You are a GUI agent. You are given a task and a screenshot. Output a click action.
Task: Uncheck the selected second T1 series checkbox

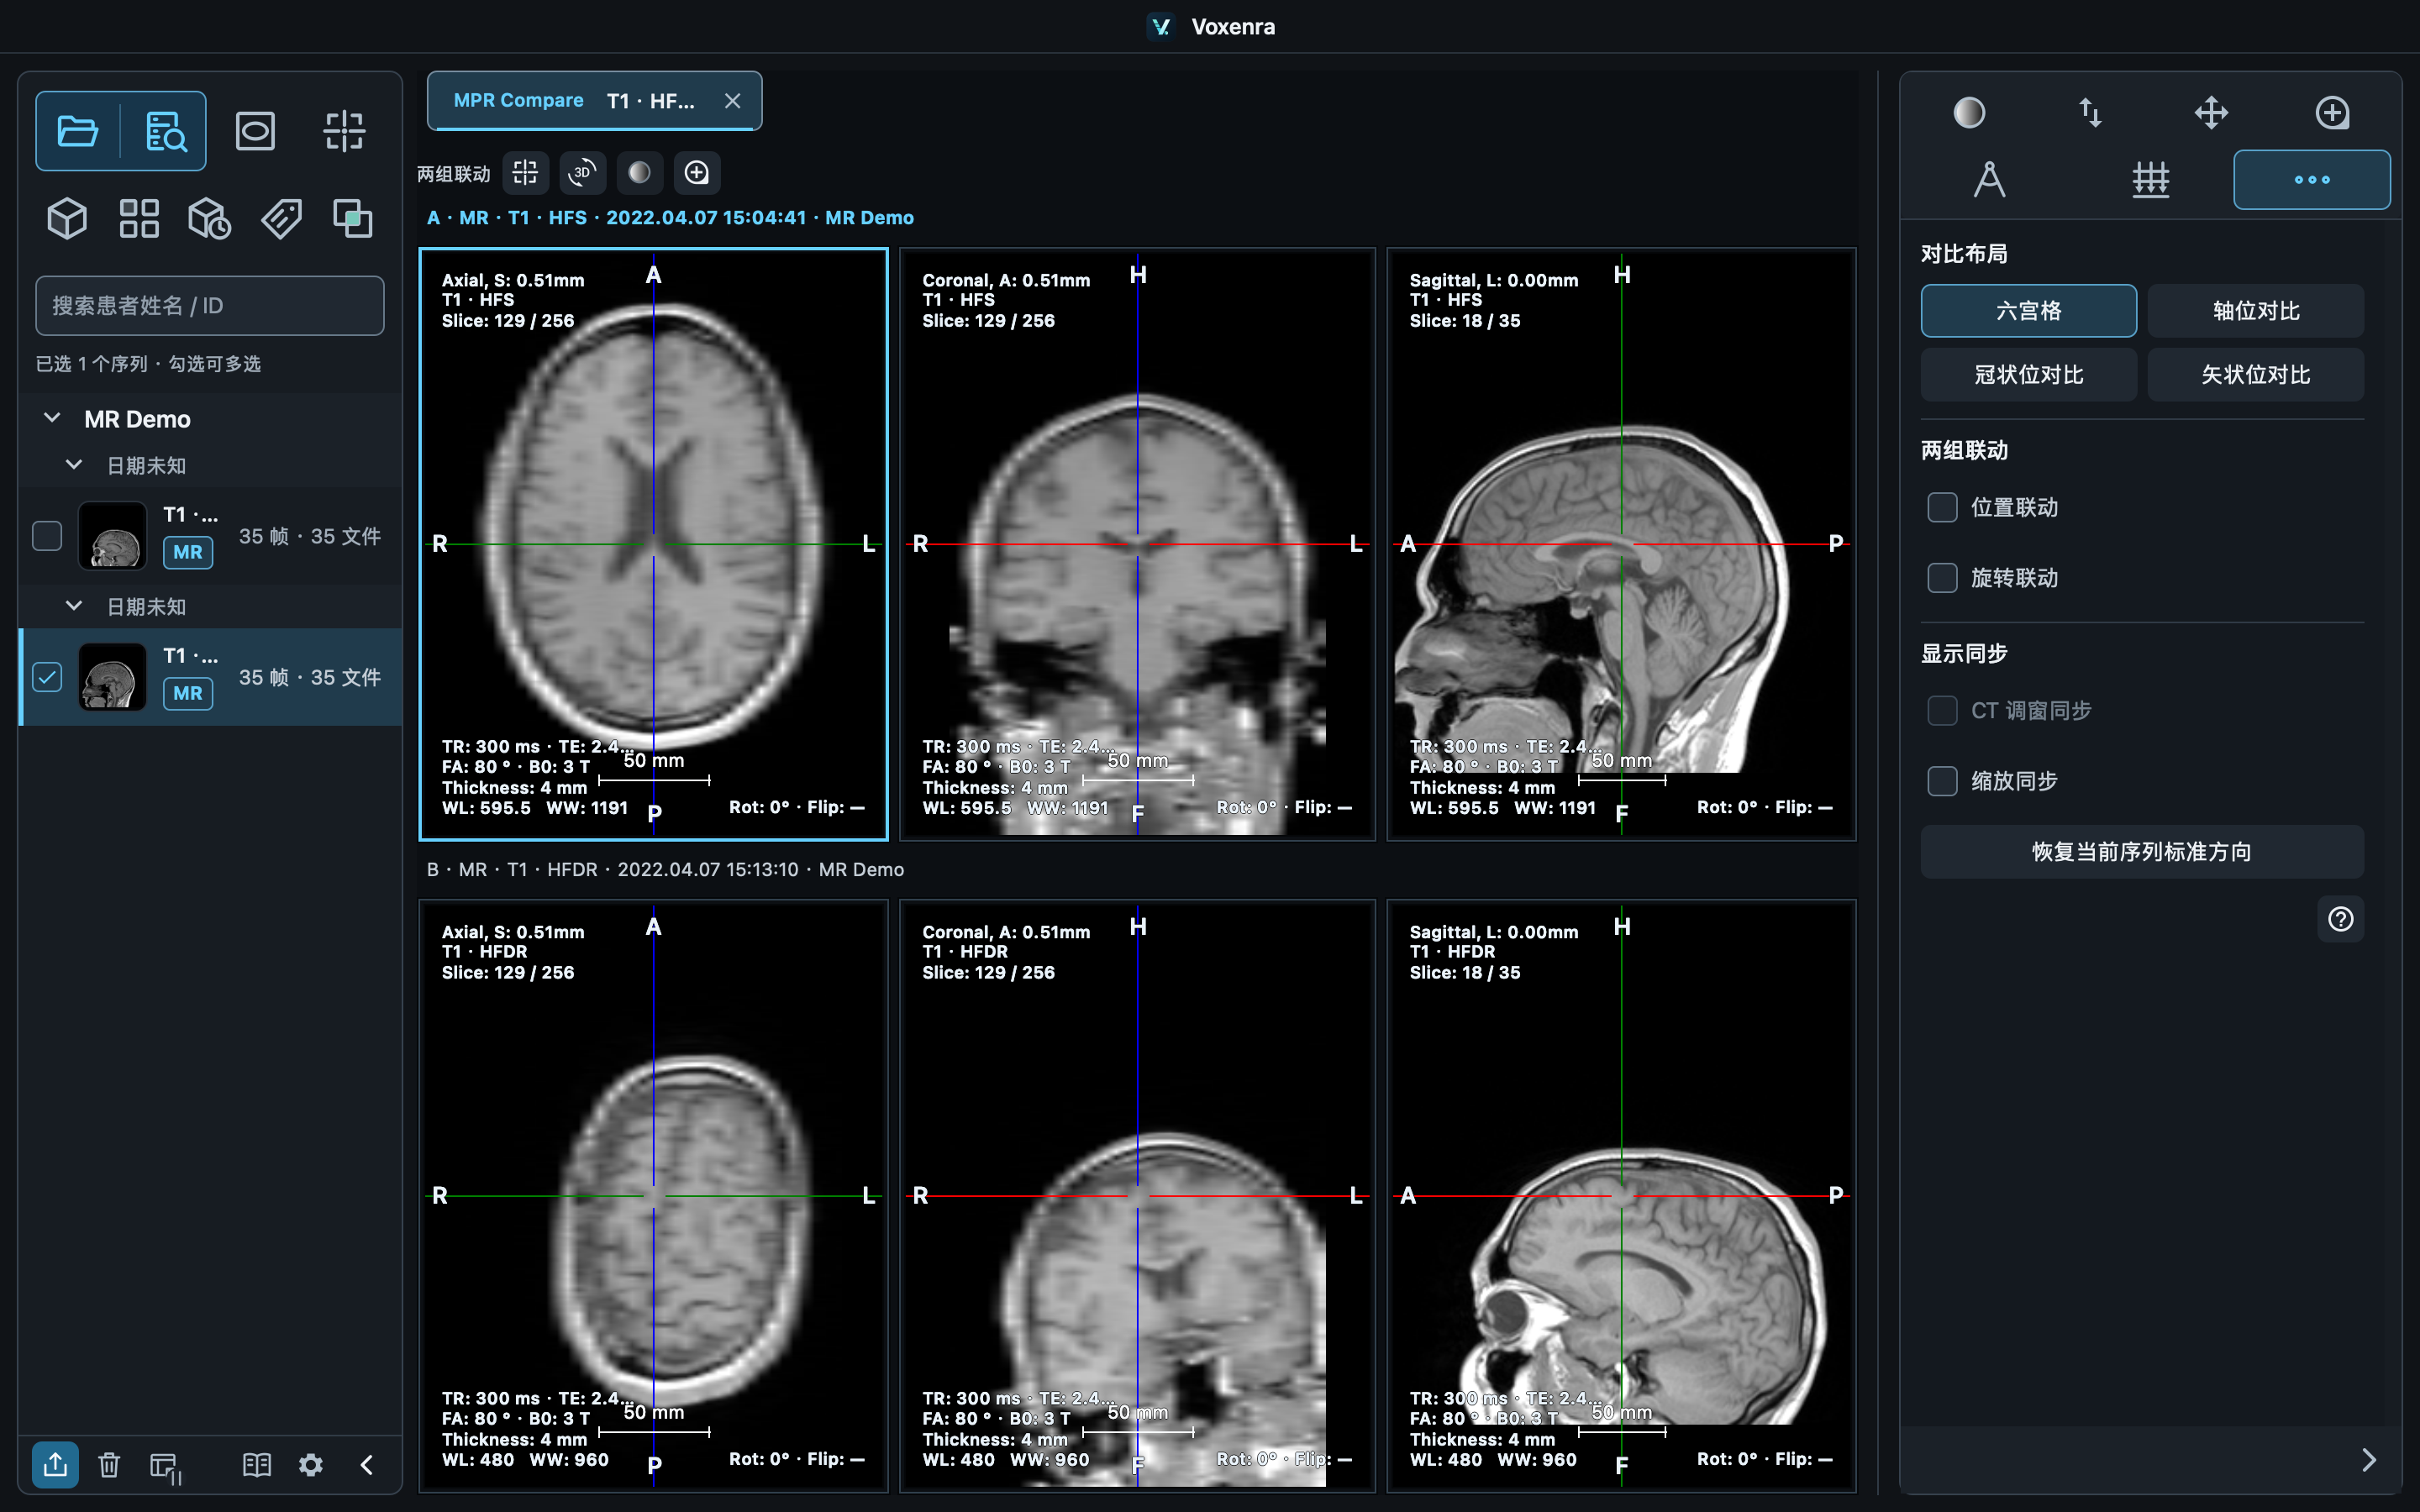[47, 677]
